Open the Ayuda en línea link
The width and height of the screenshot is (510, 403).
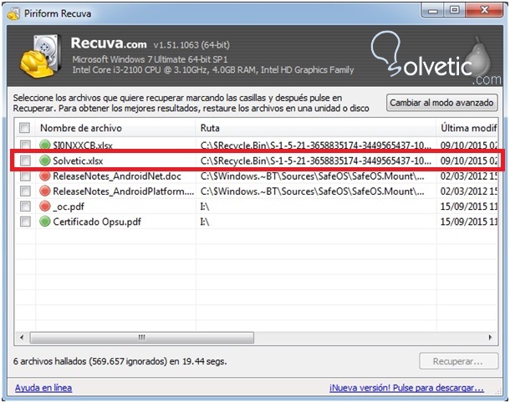pyautogui.click(x=43, y=388)
